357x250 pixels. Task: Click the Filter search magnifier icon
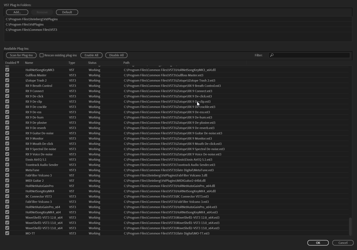[x=272, y=55]
